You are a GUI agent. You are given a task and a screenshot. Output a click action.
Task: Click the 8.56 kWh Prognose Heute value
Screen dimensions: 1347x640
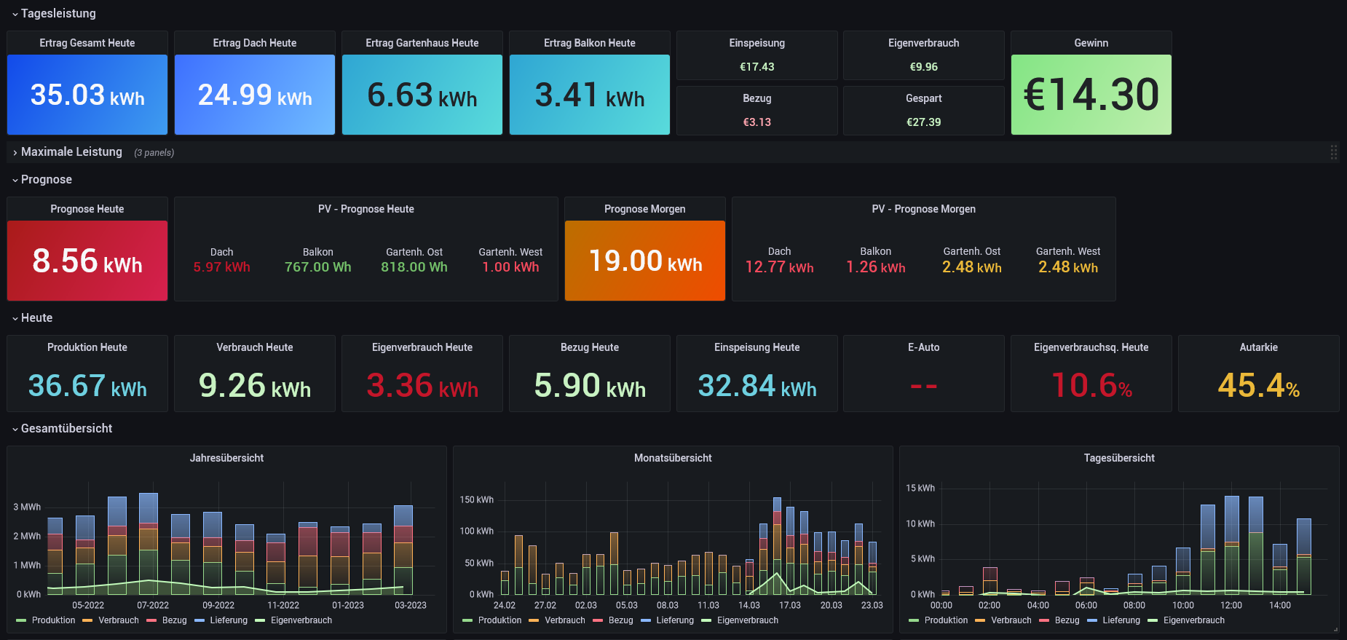[x=87, y=261]
